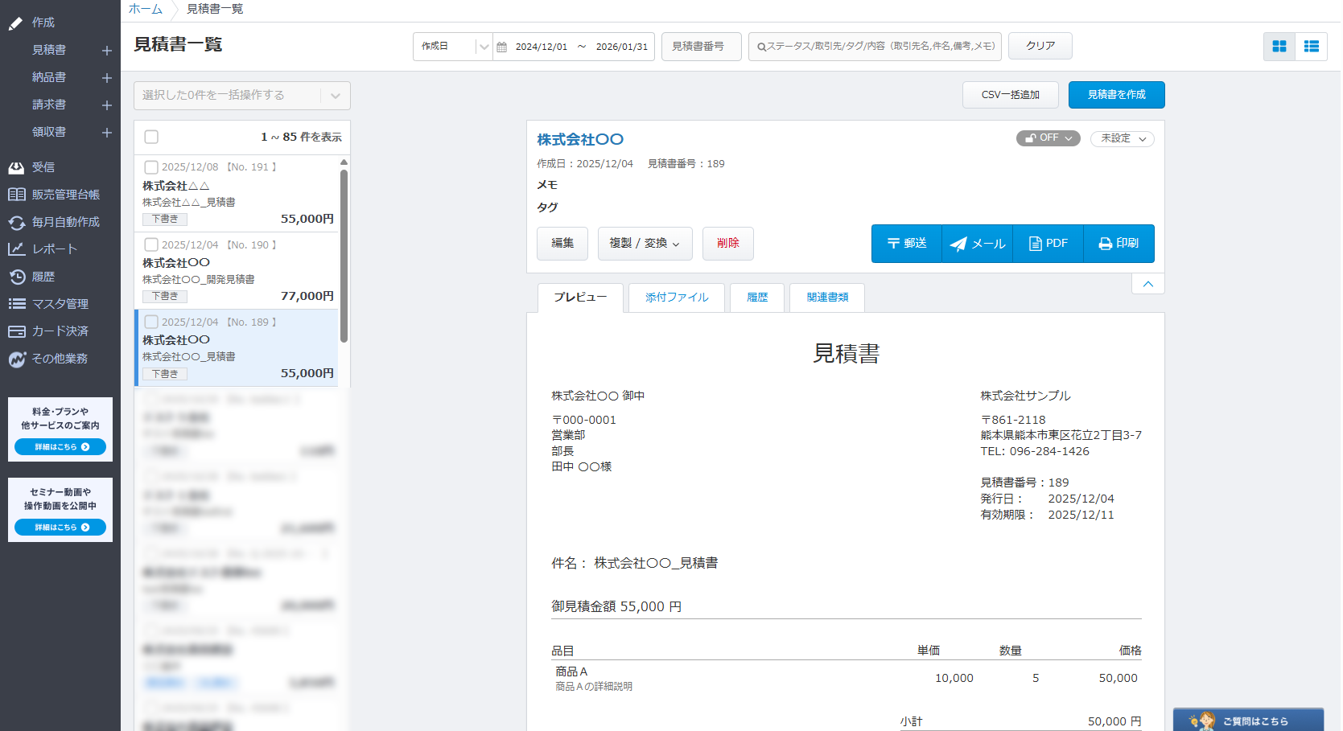This screenshot has width=1343, height=731.
Task: Open the bulk action dropdown
Action: (x=241, y=96)
